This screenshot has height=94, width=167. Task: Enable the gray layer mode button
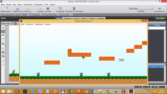point(15,23)
